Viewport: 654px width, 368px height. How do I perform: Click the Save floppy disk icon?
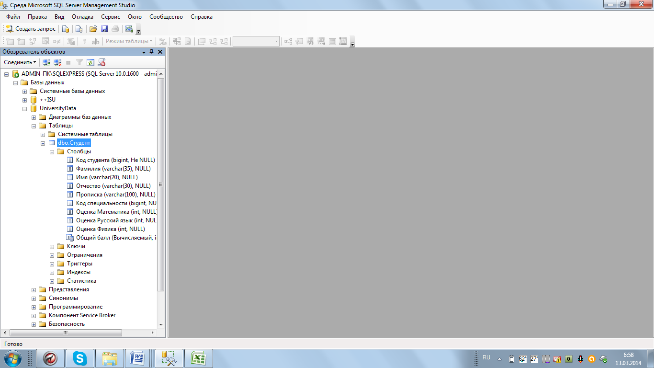click(x=104, y=29)
